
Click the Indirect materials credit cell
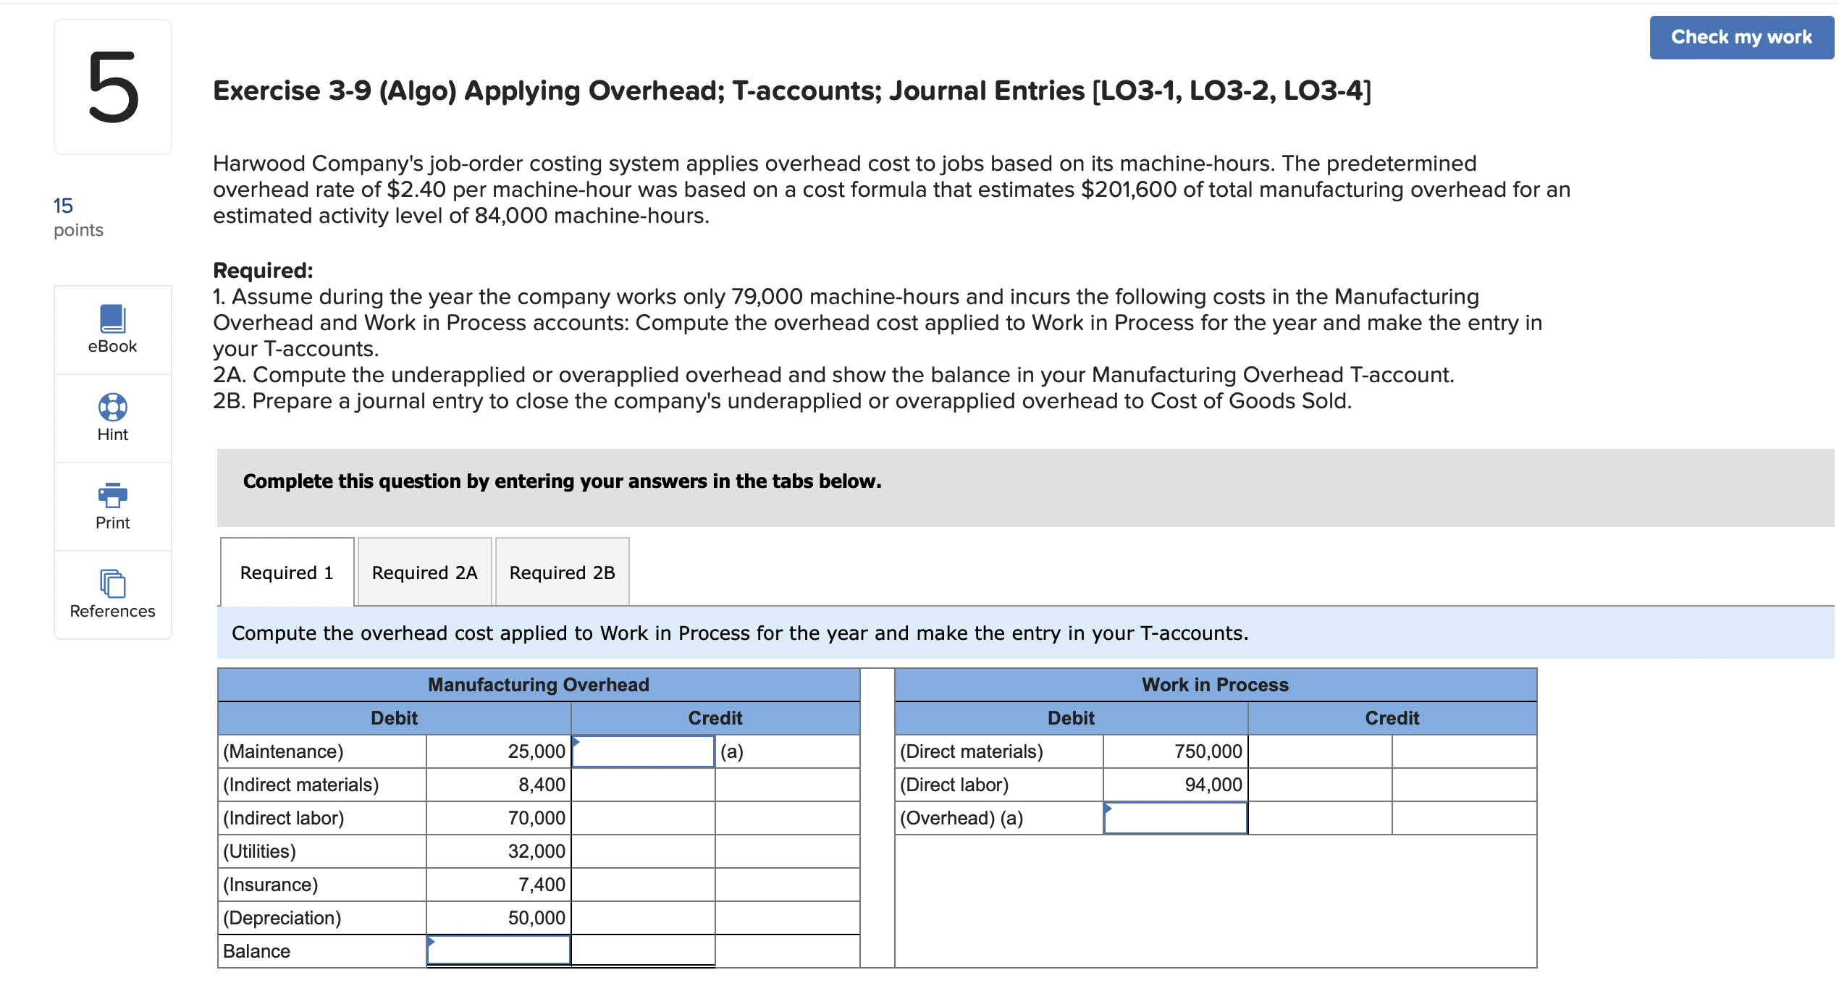(x=643, y=785)
